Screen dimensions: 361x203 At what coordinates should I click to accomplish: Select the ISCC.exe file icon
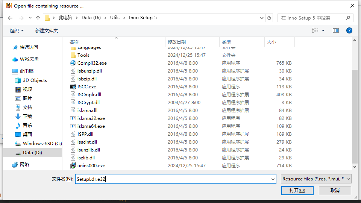pyautogui.click(x=73, y=87)
